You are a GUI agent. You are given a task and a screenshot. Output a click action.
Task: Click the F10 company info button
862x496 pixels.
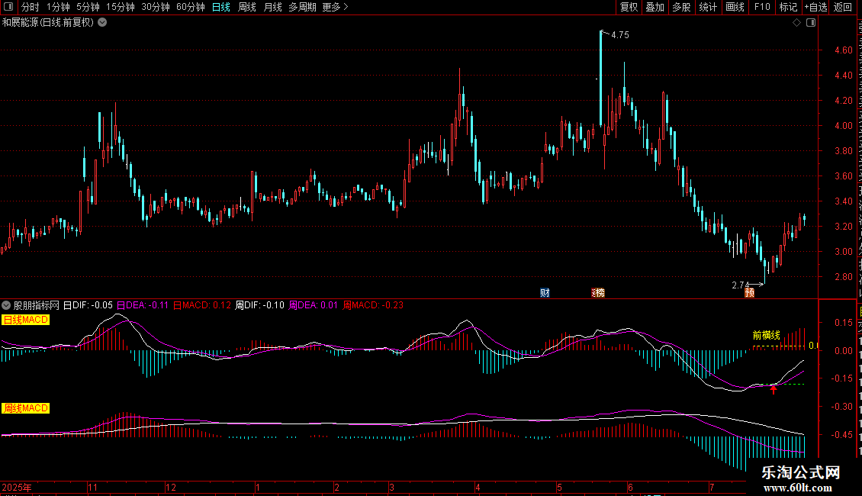click(x=762, y=7)
